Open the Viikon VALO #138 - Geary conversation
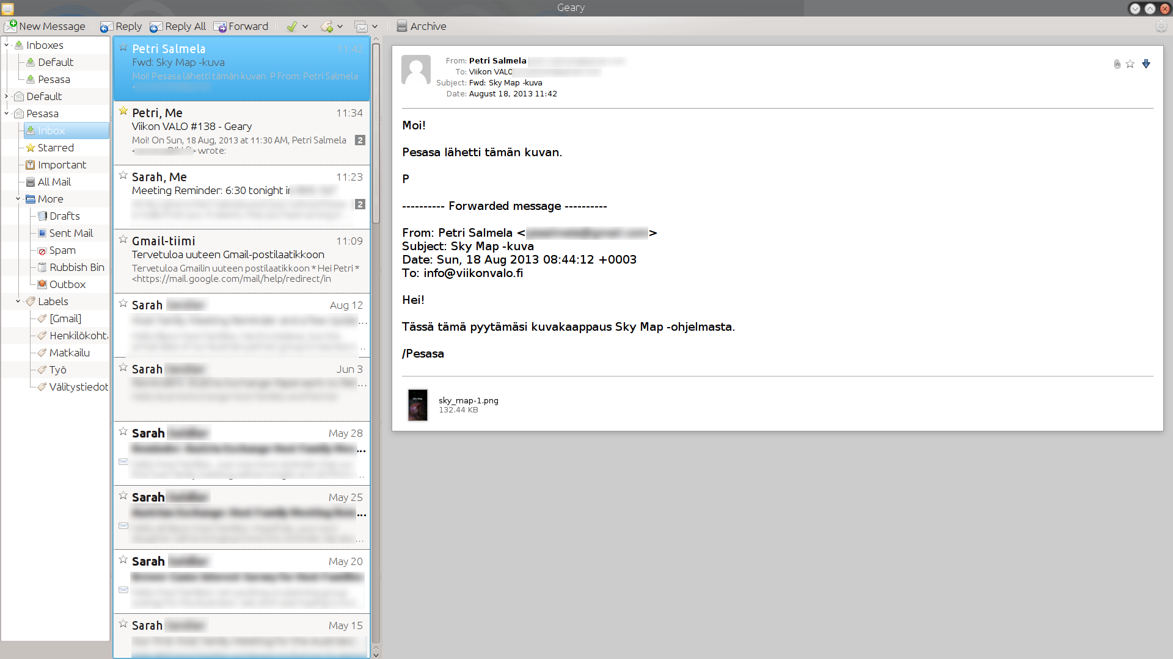 tap(241, 133)
